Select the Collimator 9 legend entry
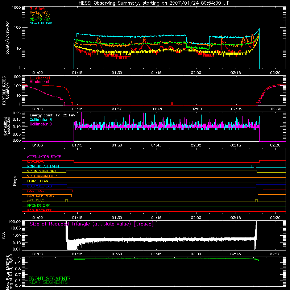 tap(41, 124)
